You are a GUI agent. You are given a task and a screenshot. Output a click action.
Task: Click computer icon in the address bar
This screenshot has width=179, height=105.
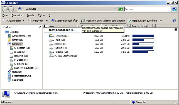coord(20,9)
